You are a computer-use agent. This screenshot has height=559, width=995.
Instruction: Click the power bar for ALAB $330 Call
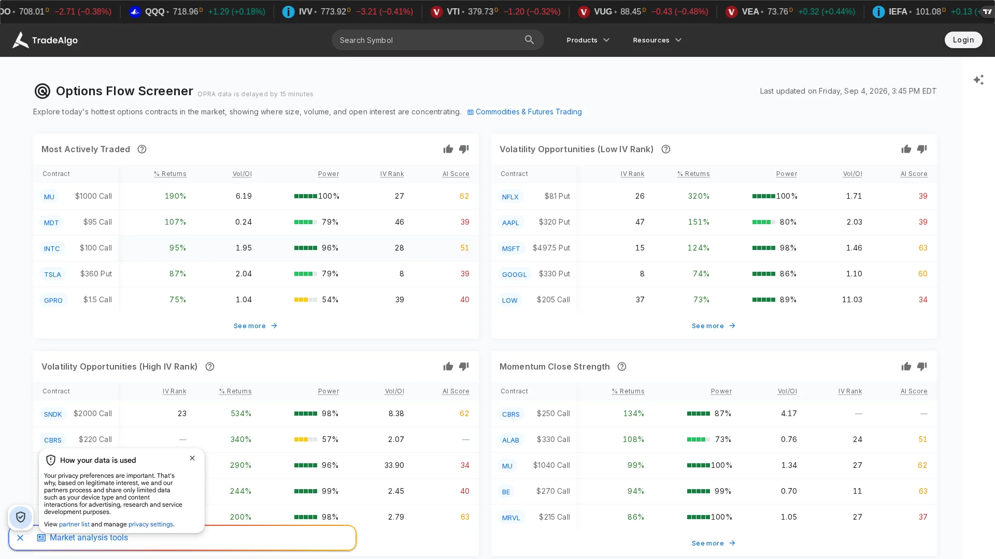(699, 439)
